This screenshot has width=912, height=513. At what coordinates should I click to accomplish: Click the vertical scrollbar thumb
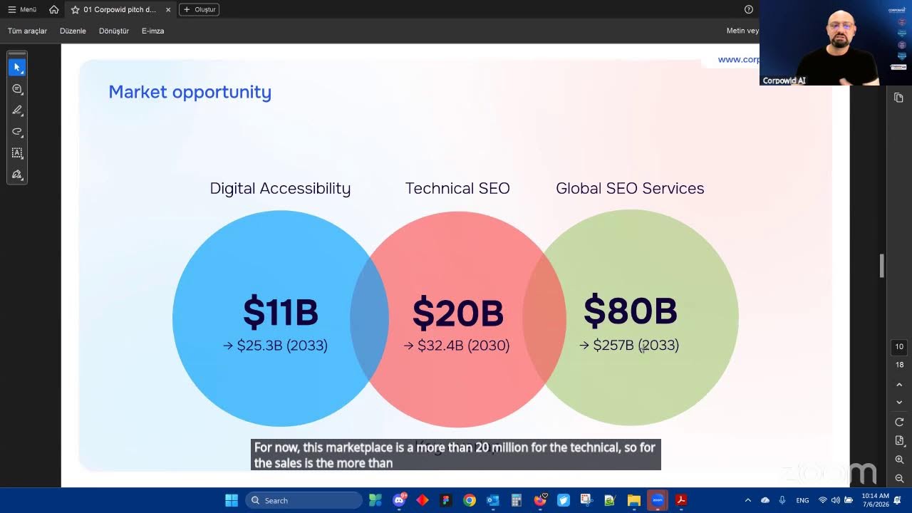tap(882, 266)
